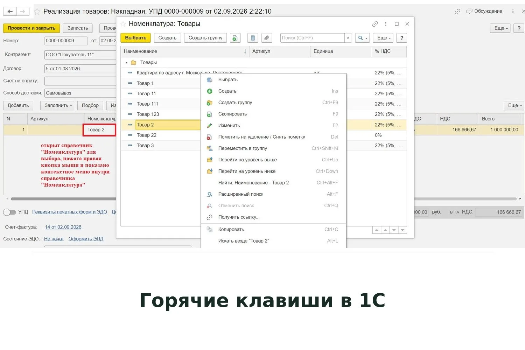
Task: Click the Не начат ЭДО status link
Action: point(54,239)
